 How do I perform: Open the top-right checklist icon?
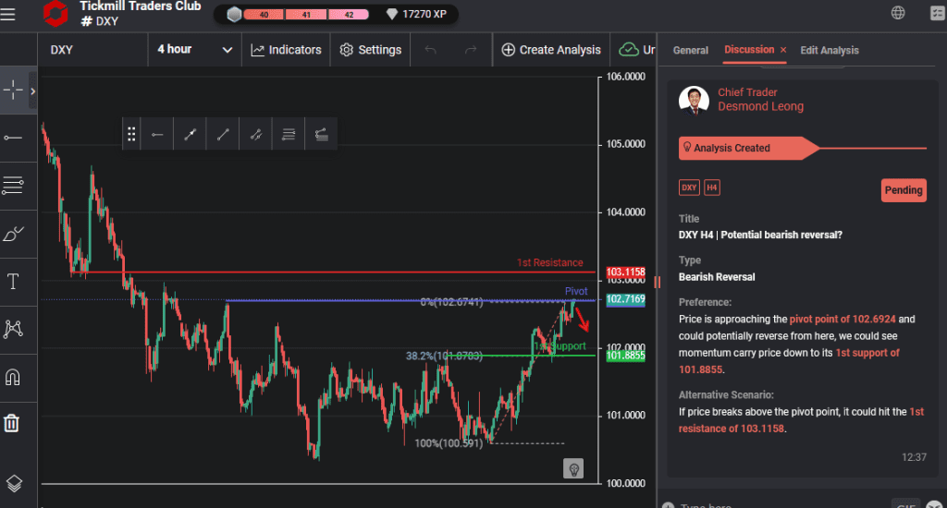coord(938,13)
